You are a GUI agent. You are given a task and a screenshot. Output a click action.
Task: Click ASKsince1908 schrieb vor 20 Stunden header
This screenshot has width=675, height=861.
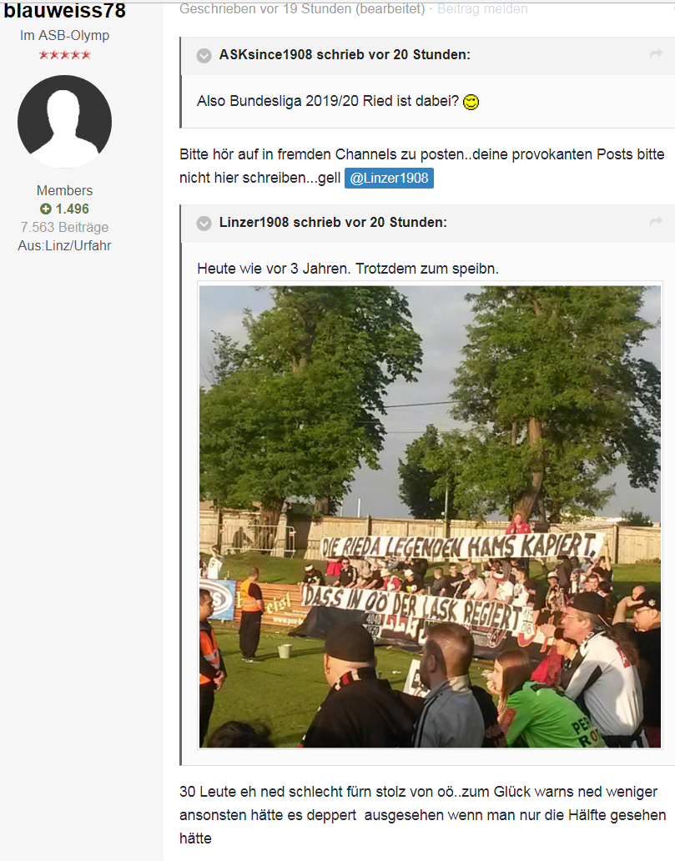[x=345, y=54]
